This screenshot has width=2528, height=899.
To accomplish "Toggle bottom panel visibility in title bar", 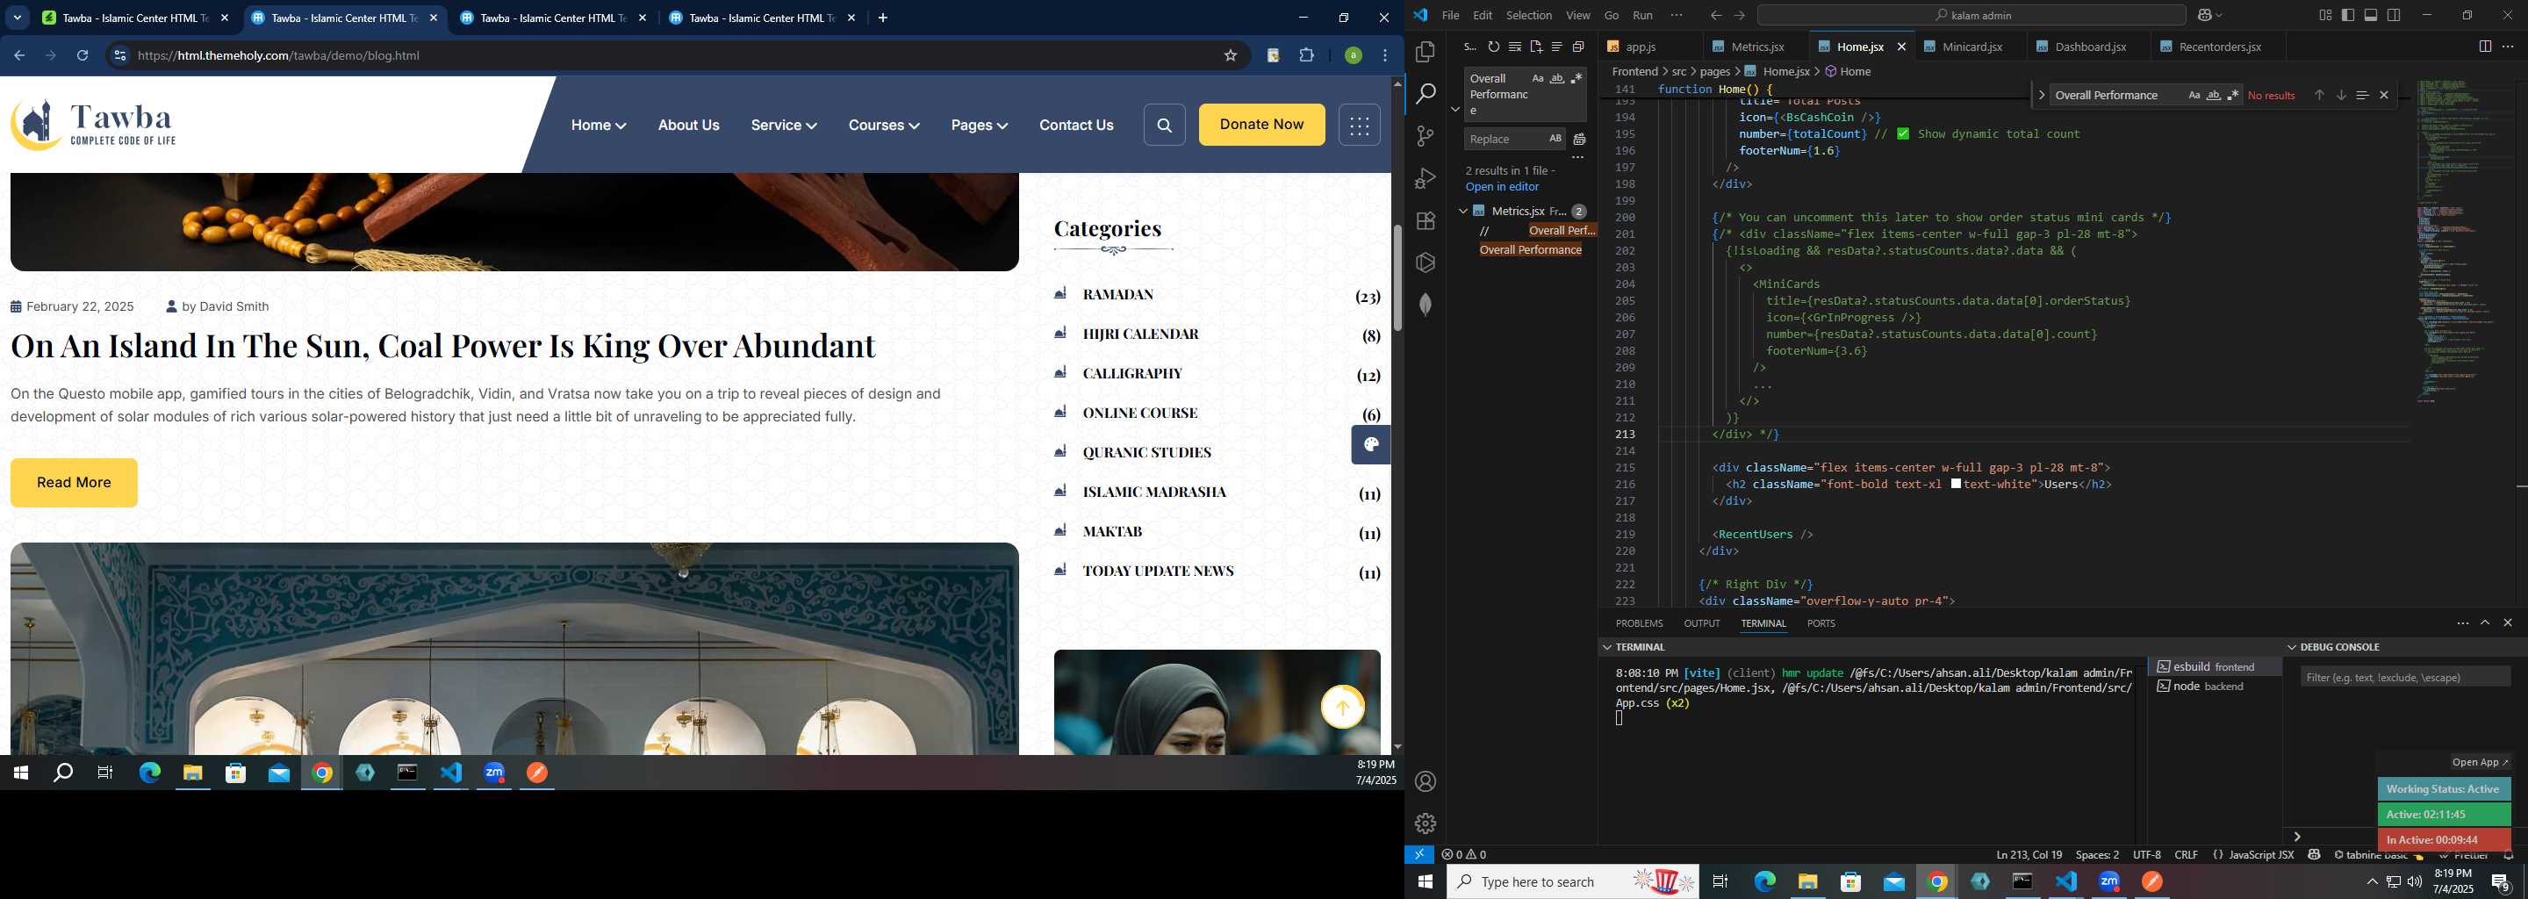I will coord(2371,16).
